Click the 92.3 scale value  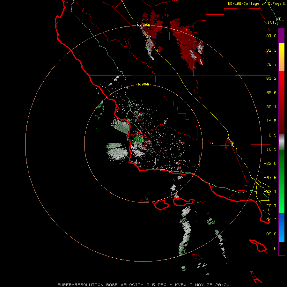[271, 50]
